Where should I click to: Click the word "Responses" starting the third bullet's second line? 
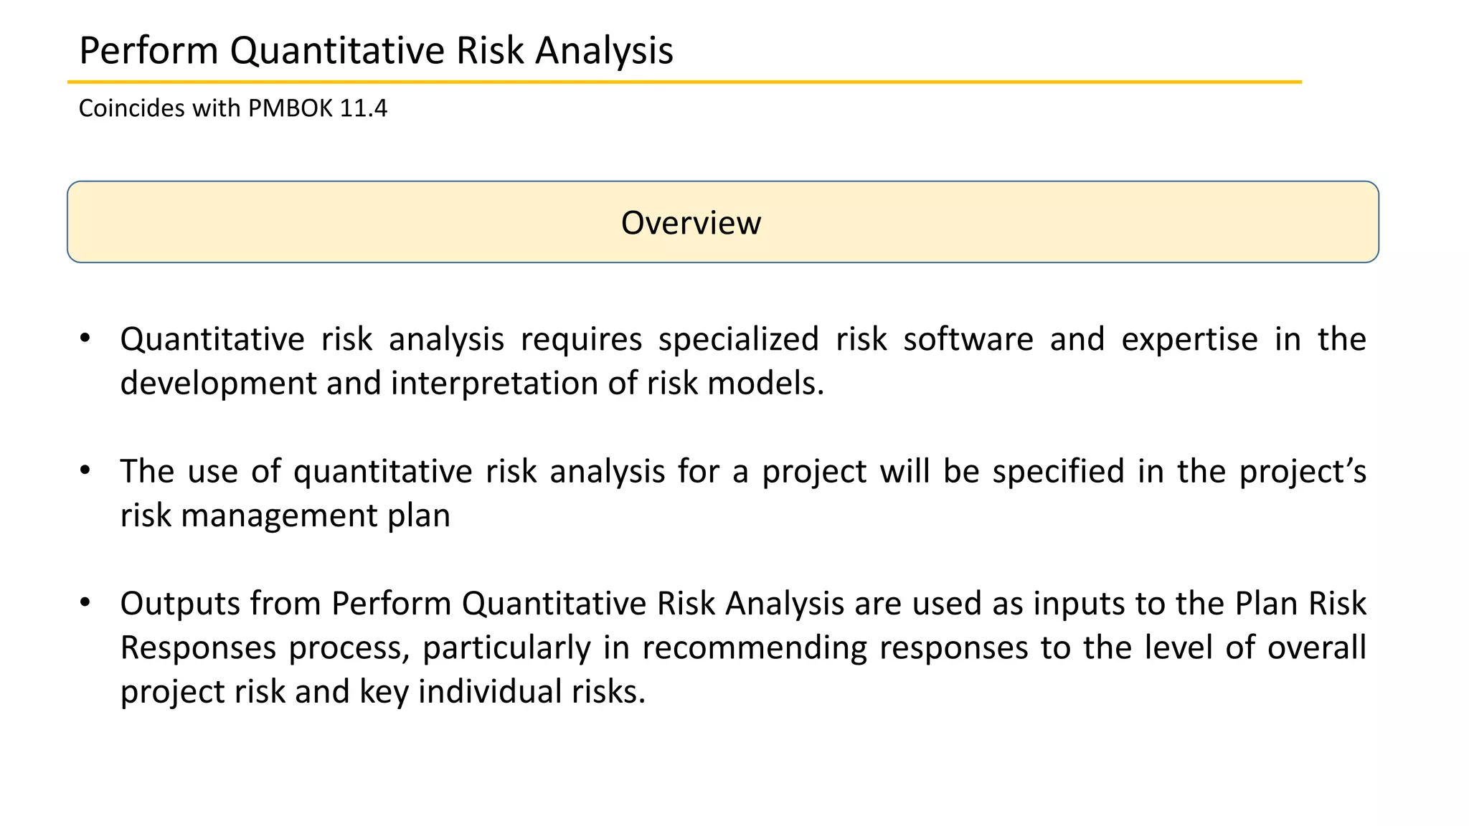tap(198, 647)
